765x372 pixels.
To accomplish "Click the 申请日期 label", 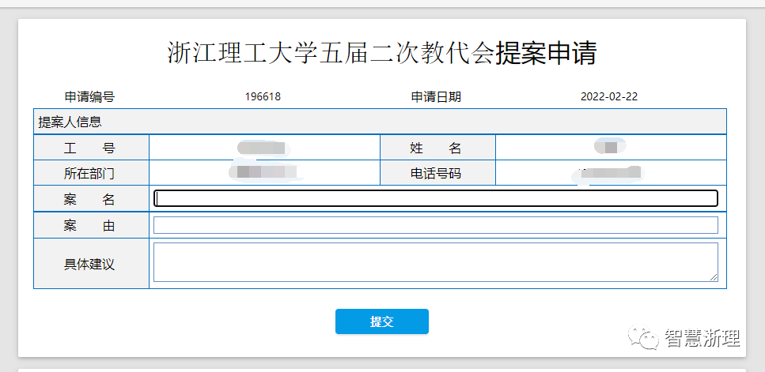I will (436, 97).
